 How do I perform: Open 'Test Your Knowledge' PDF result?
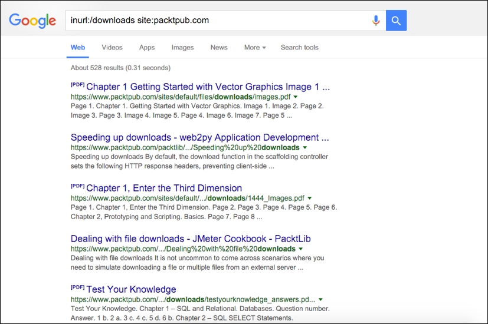pos(131,289)
